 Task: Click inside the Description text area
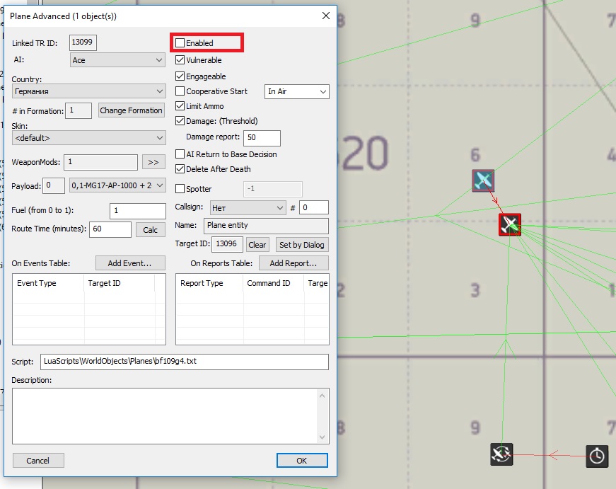(165, 416)
